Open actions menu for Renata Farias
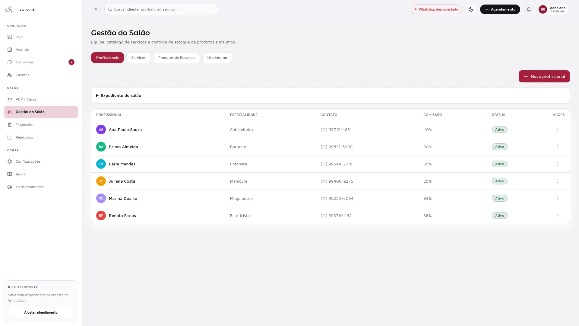This screenshot has width=579, height=326. (558, 216)
